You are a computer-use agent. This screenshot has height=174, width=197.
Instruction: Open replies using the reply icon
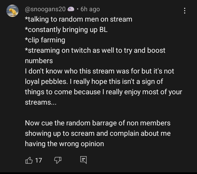click(x=83, y=160)
